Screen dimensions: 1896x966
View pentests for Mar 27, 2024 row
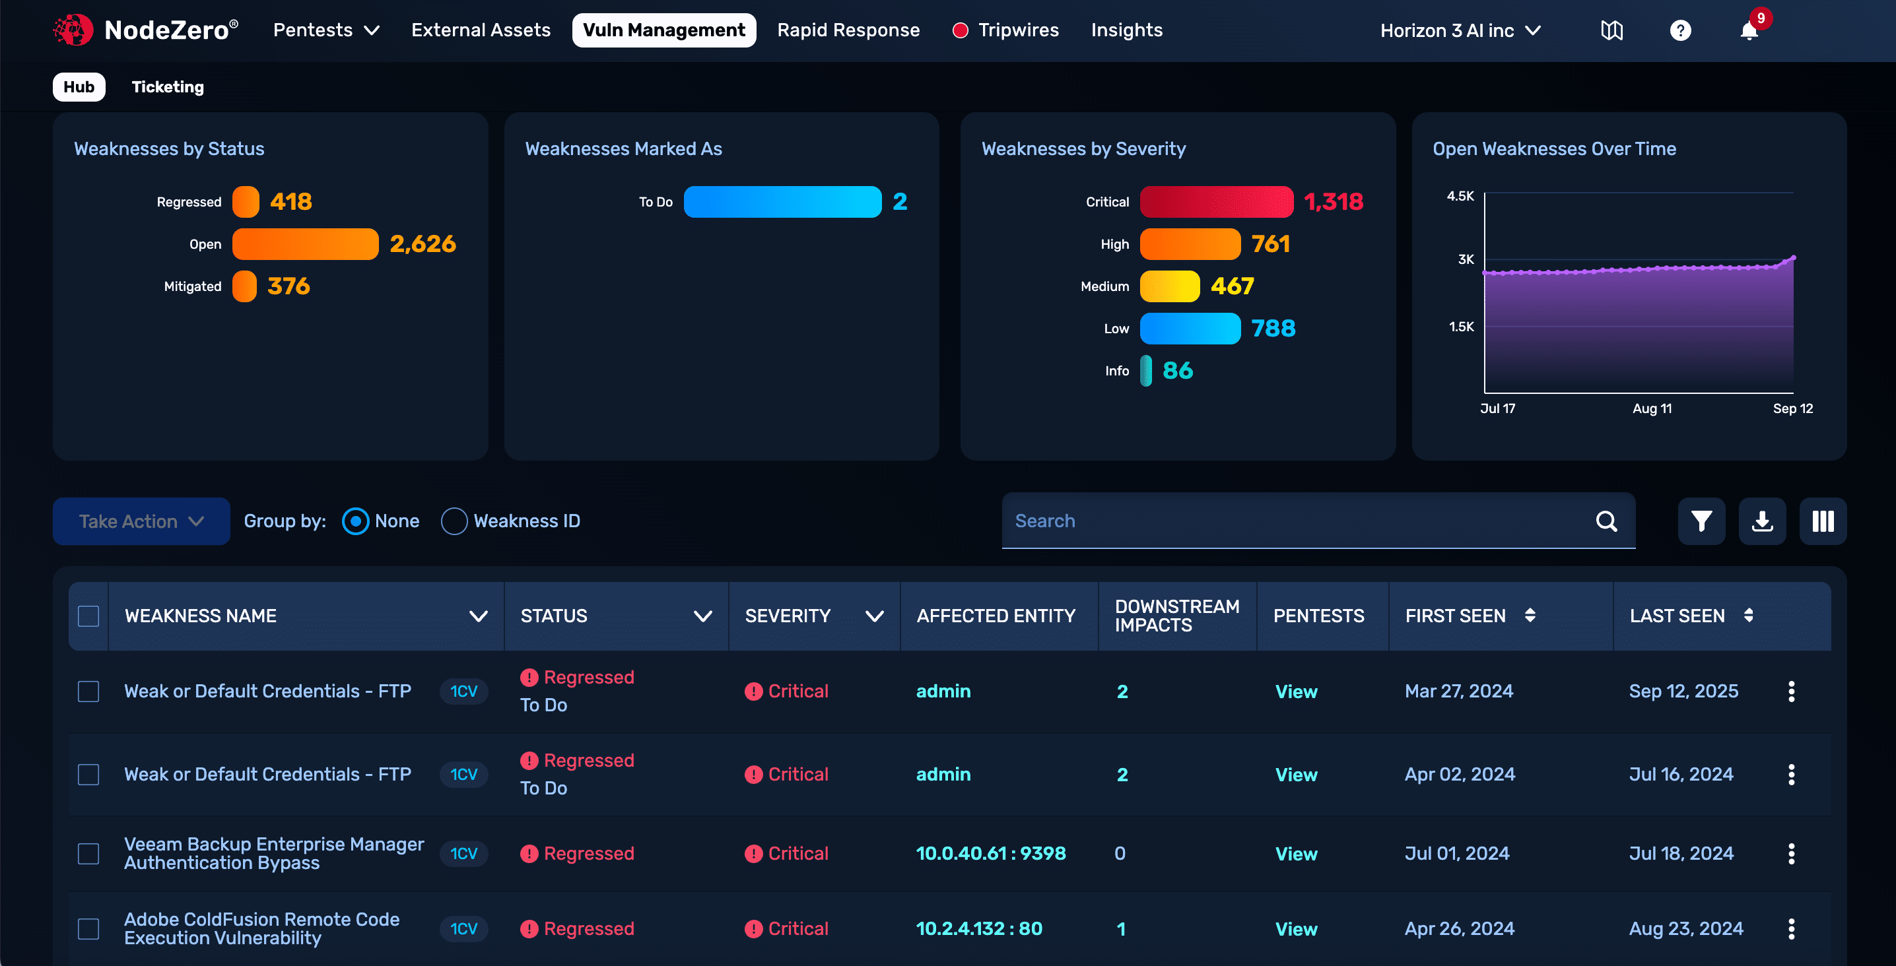[x=1296, y=692]
